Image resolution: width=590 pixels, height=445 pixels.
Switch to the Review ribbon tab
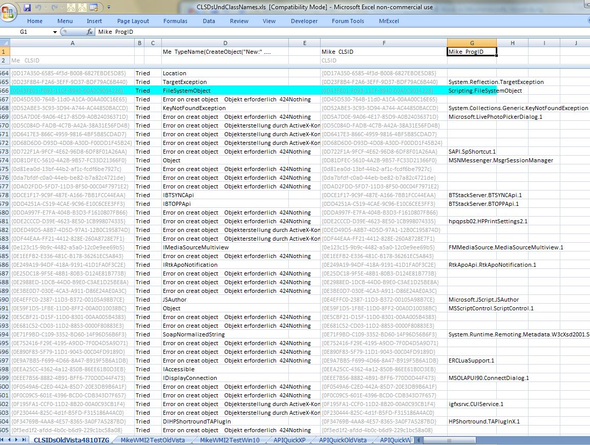coord(239,21)
